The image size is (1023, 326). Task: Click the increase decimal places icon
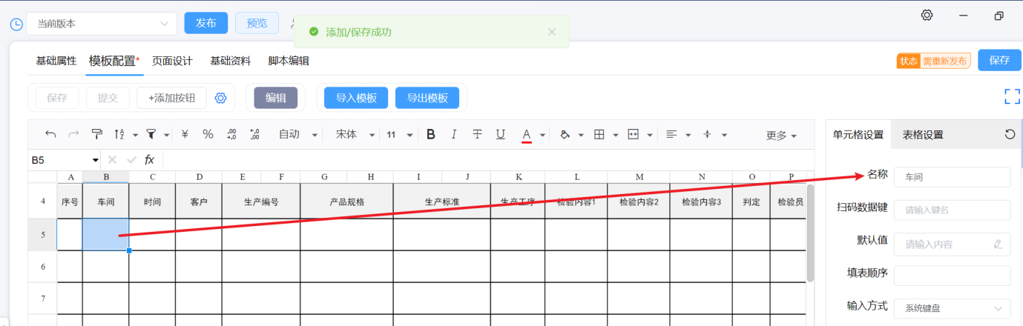tap(255, 134)
